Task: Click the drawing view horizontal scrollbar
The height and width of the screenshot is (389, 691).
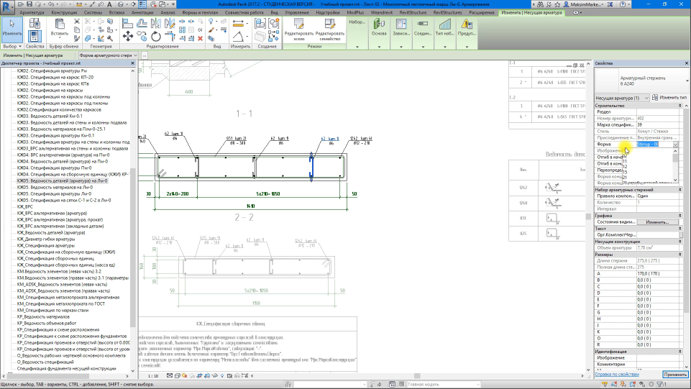Action: pyautogui.click(x=417, y=376)
